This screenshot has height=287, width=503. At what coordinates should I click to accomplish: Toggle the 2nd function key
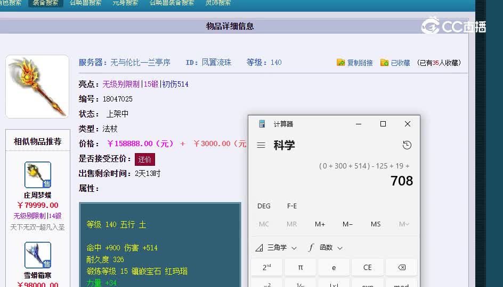coord(266,267)
